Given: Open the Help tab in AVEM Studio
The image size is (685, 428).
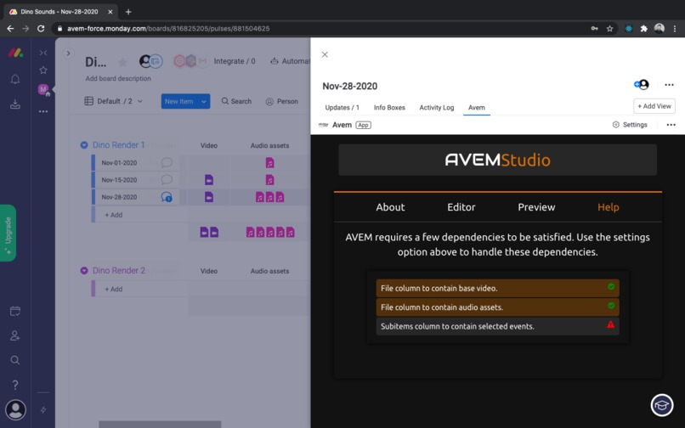Looking at the screenshot, I should 609,207.
